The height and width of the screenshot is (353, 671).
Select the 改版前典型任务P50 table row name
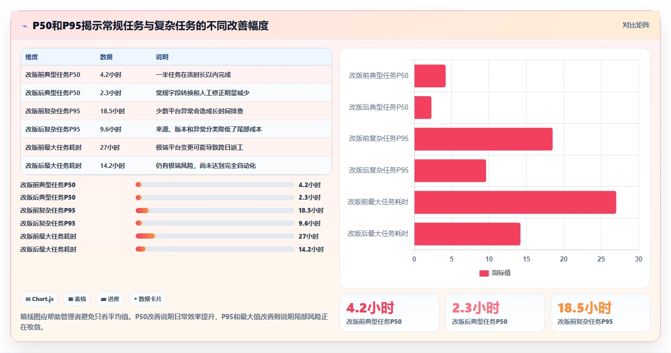53,75
